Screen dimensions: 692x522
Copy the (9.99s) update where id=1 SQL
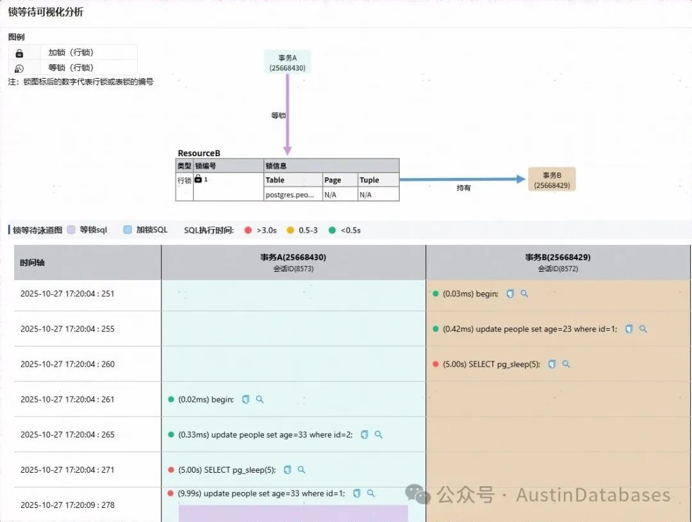click(357, 493)
